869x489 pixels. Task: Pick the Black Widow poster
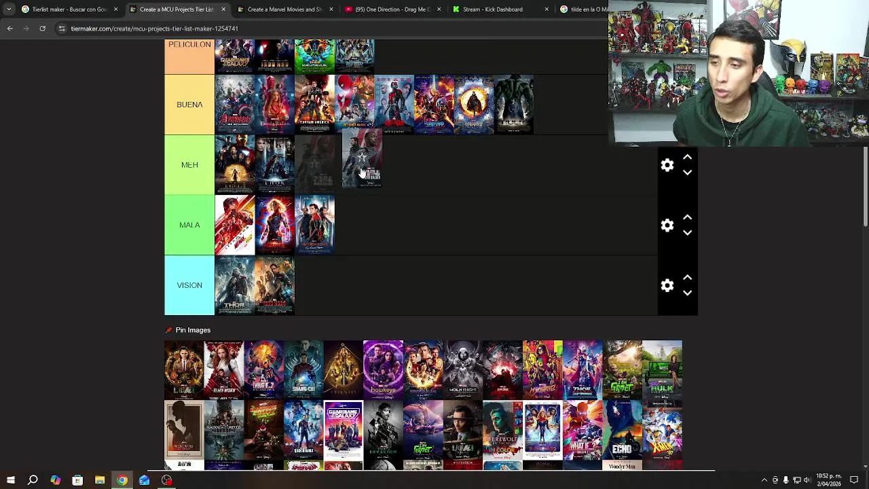pos(224,369)
